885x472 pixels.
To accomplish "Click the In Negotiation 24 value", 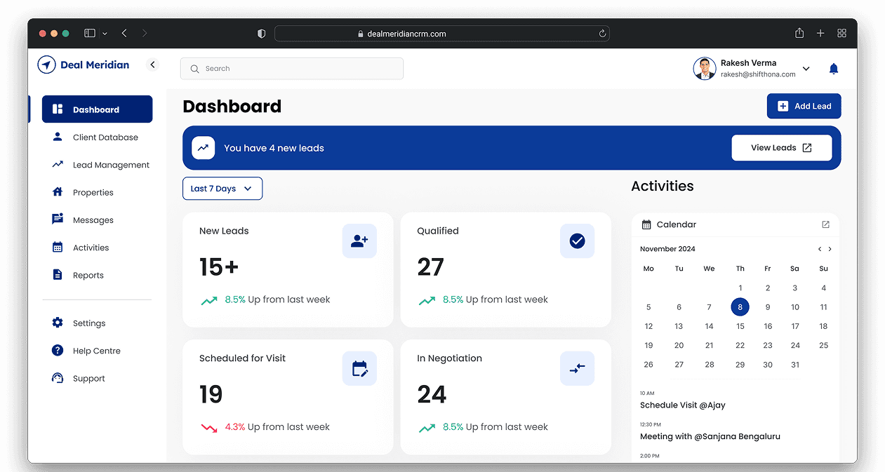I will tap(432, 395).
